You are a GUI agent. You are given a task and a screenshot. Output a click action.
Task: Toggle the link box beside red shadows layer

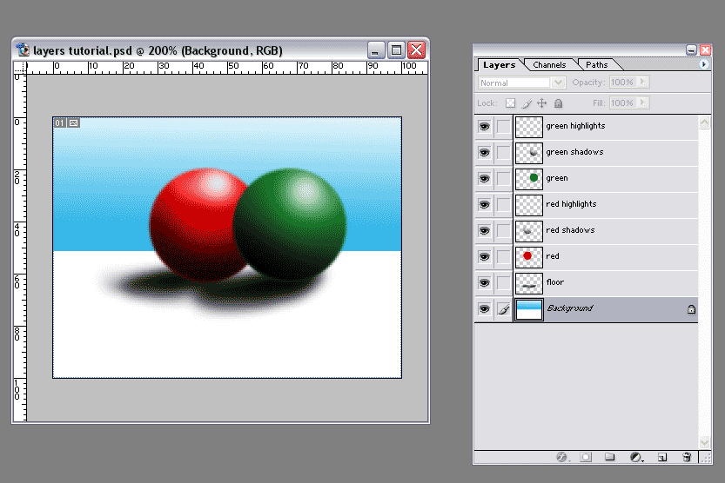(503, 231)
